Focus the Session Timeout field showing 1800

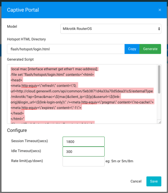83,142
